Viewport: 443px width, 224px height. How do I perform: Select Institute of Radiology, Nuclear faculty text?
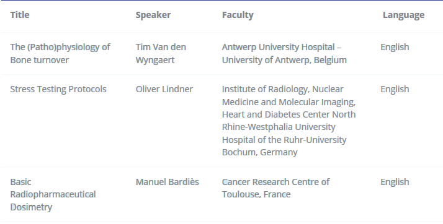282,89
